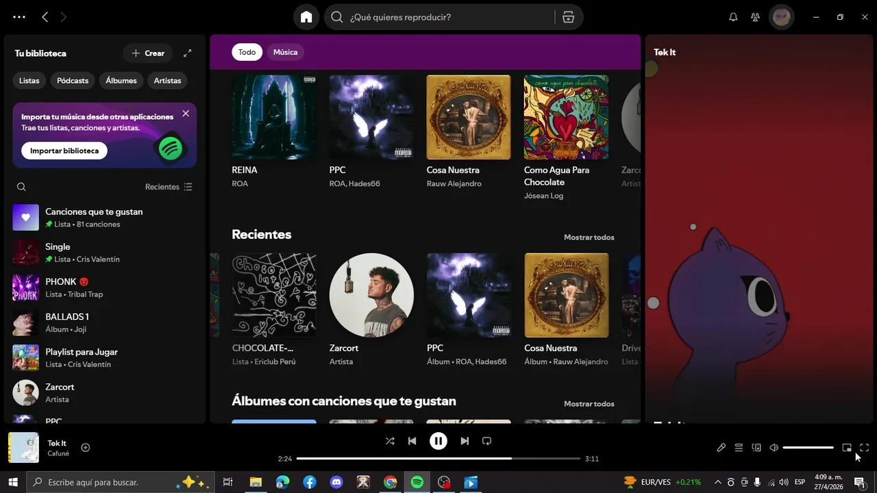This screenshot has width=877, height=493.
Task: Open PPC album card in Recientes
Action: coord(469,309)
